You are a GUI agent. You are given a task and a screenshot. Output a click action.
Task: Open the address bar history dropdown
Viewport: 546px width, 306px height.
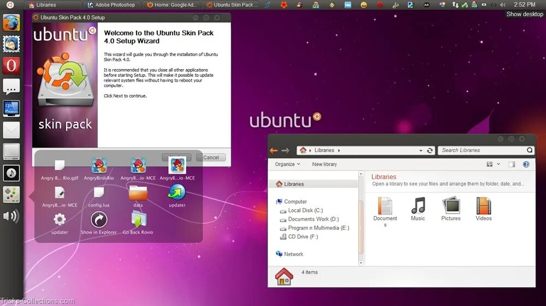tap(420, 151)
